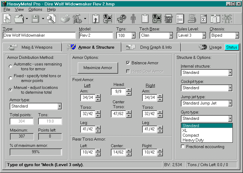Toggle the Head Cowl Armor checkbox
Screen dimensions: 243x173
click(128, 71)
